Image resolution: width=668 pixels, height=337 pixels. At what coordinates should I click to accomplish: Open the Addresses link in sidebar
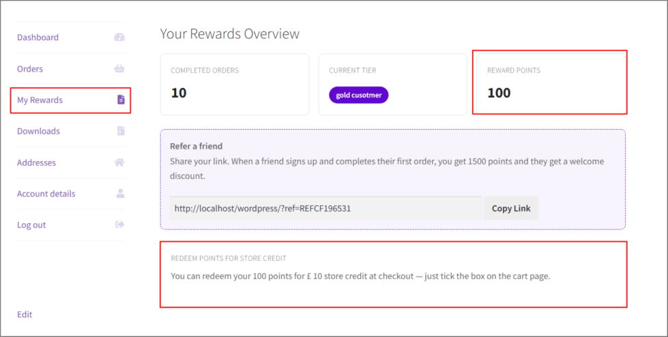[x=36, y=162]
